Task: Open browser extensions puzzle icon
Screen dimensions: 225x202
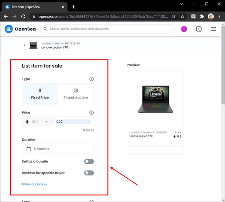Action: (x=202, y=17)
